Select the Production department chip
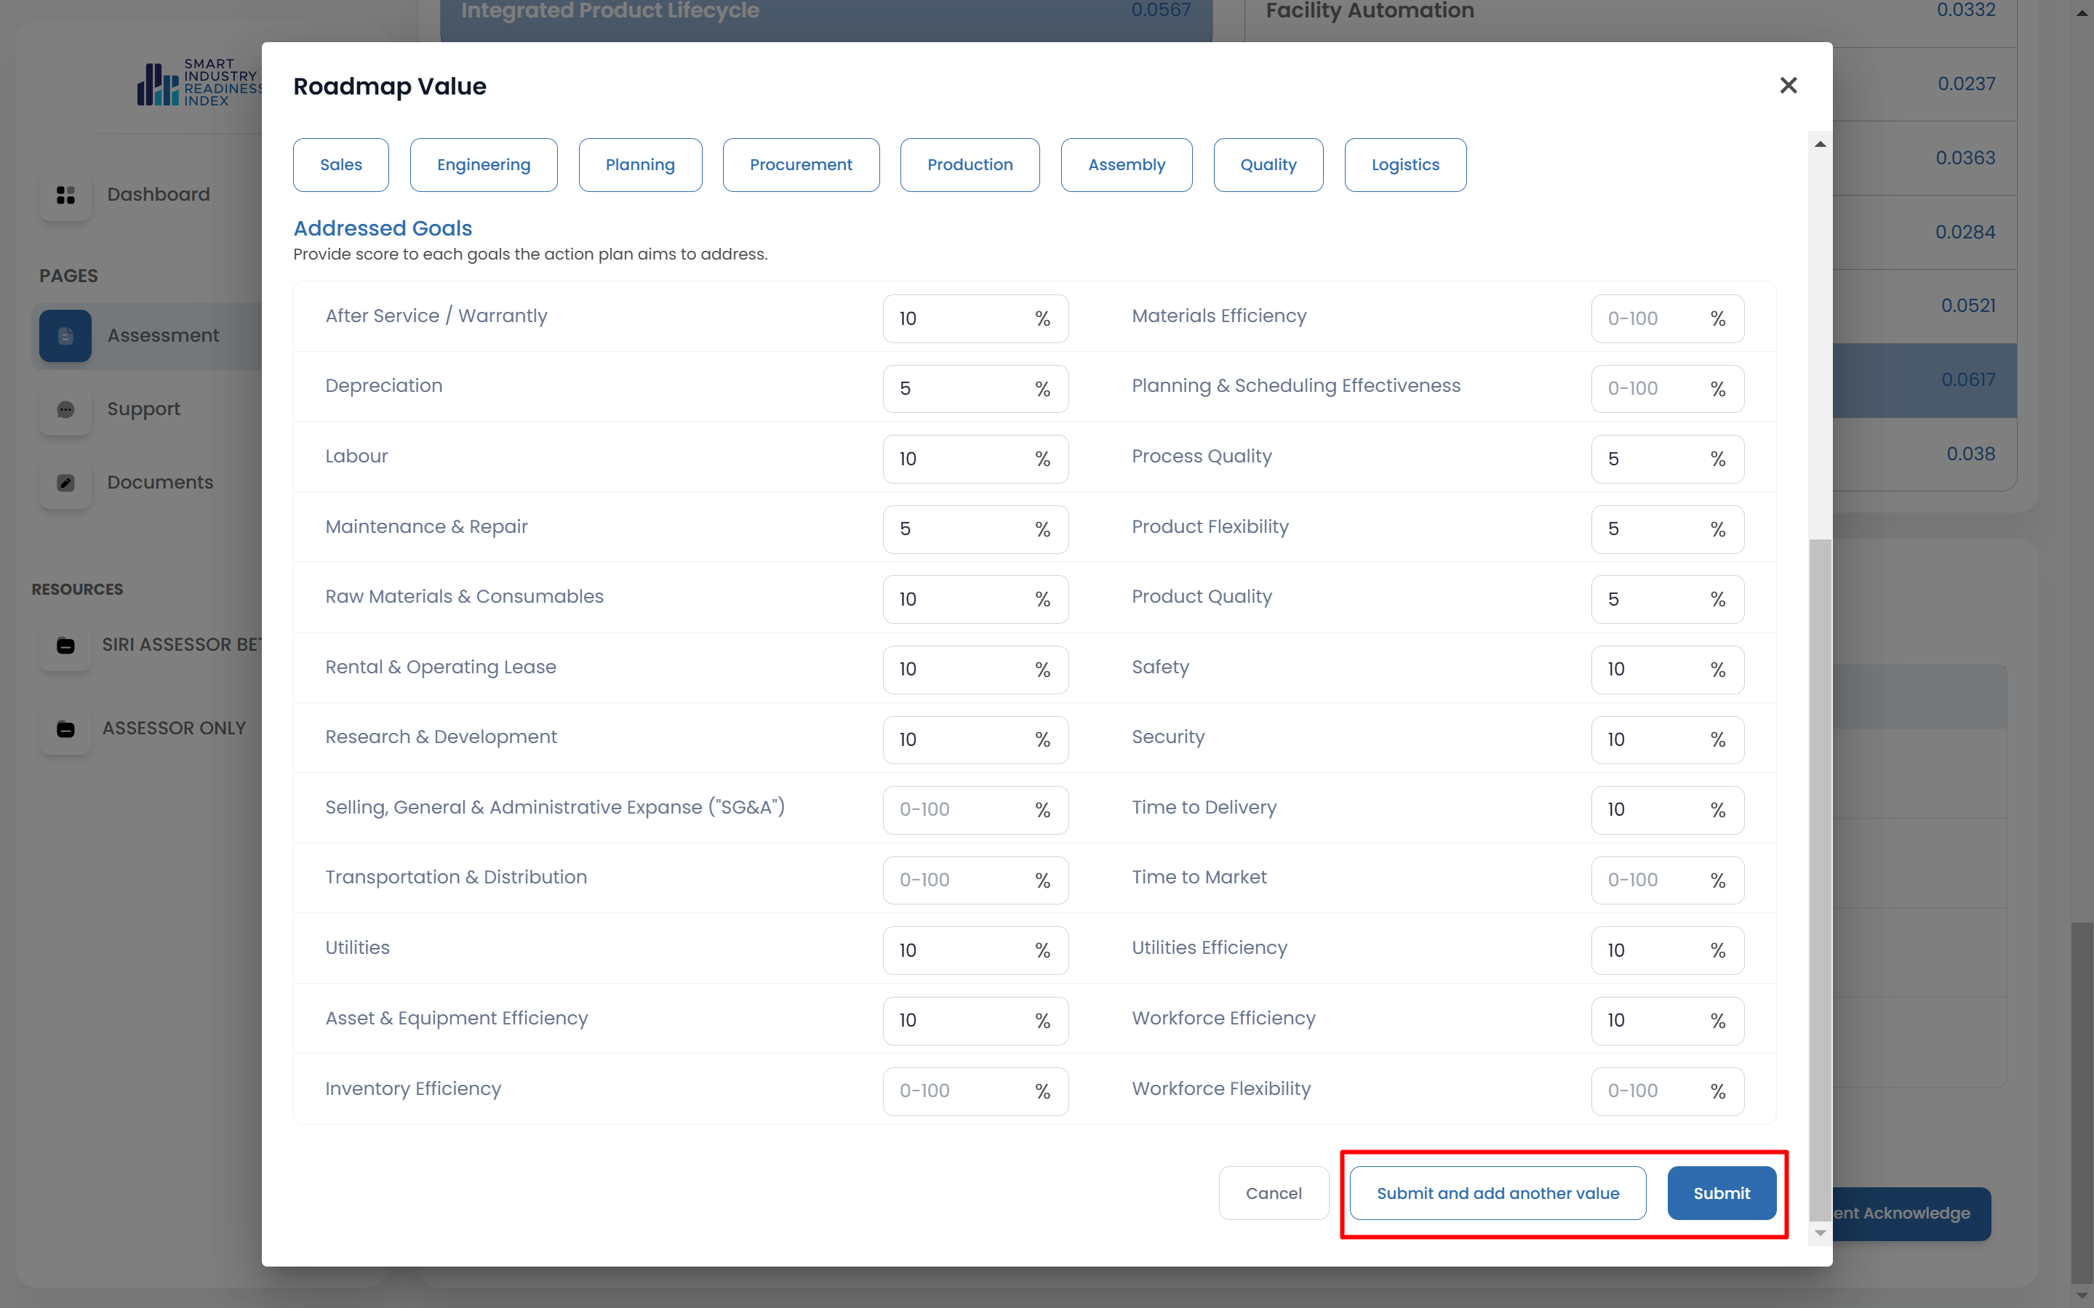Viewport: 2094px width, 1308px height. pos(969,164)
